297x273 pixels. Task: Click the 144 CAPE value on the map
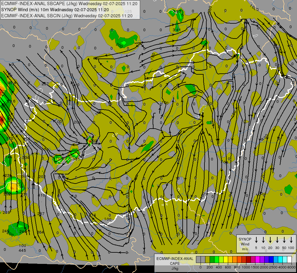8,157
